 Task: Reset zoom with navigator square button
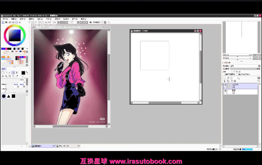(x=260, y=55)
